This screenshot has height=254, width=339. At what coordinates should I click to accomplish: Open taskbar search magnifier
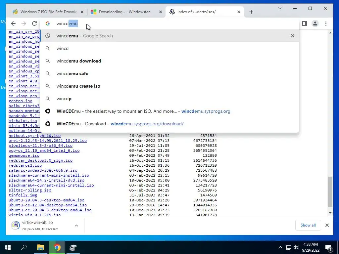(x=24, y=247)
